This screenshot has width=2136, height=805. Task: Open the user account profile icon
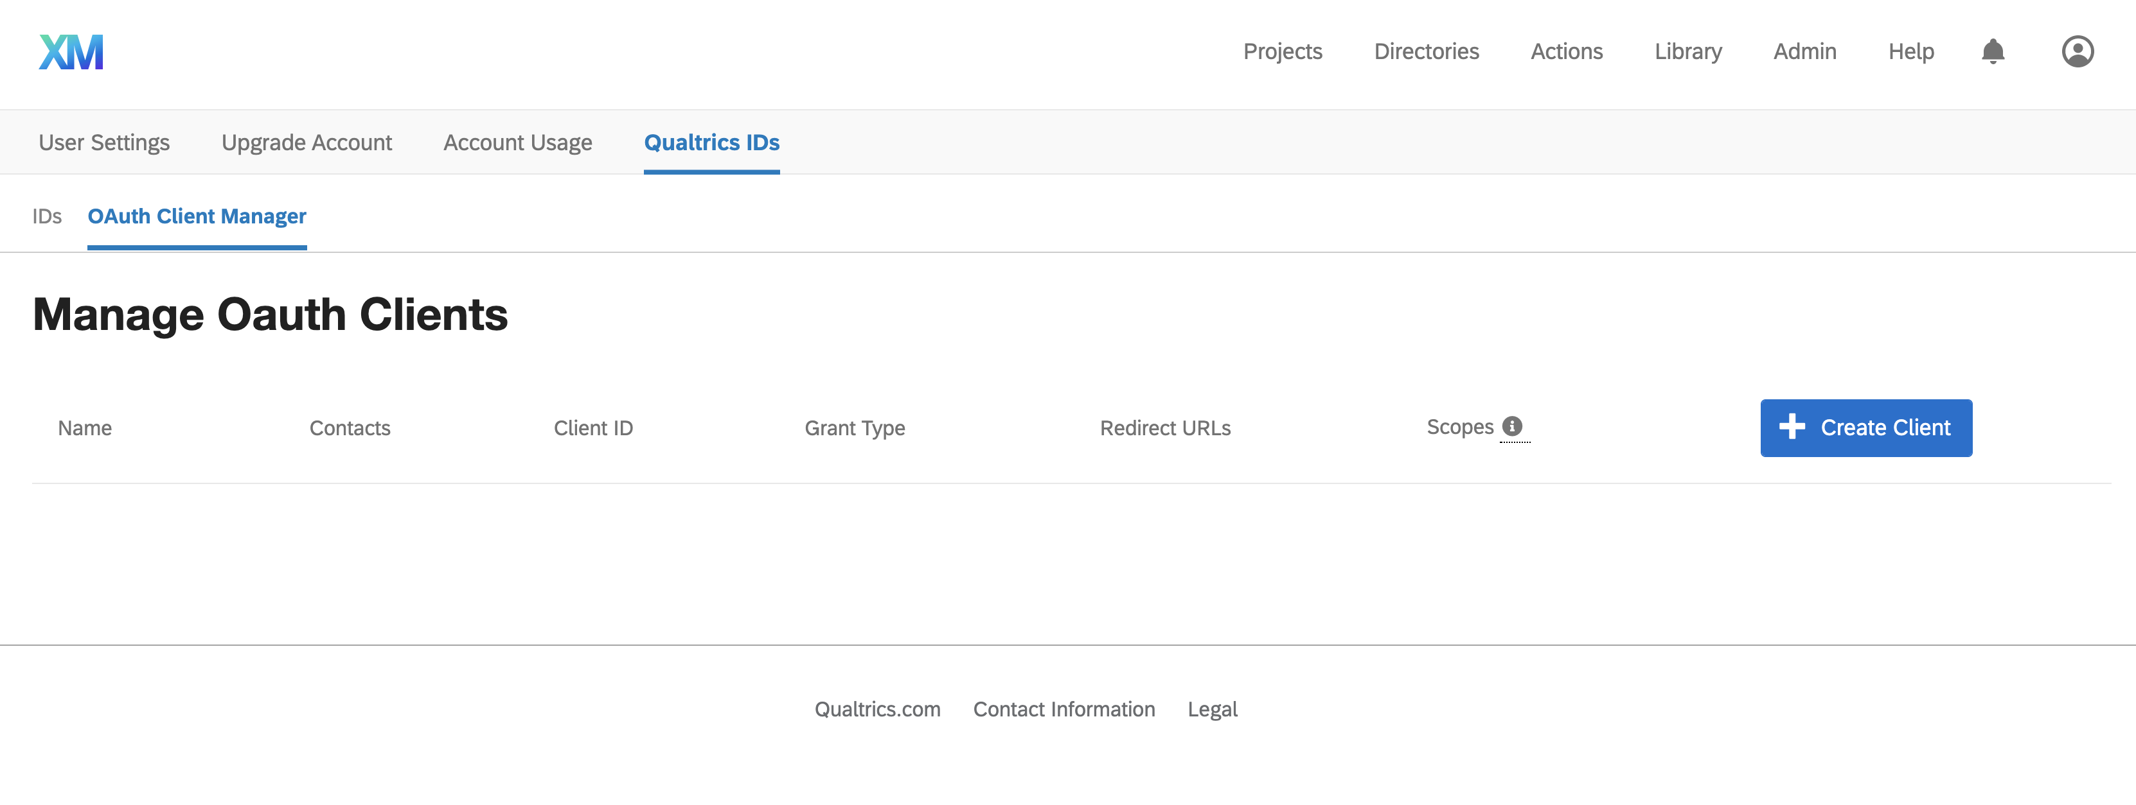pyautogui.click(x=2077, y=51)
